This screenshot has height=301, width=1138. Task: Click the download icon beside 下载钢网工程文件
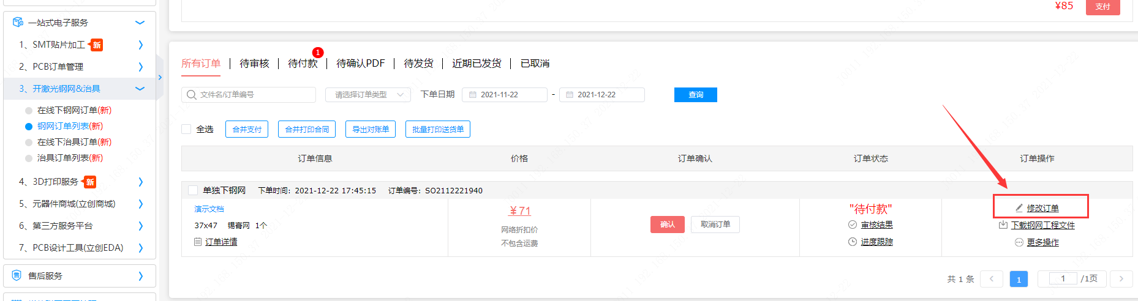(1003, 225)
